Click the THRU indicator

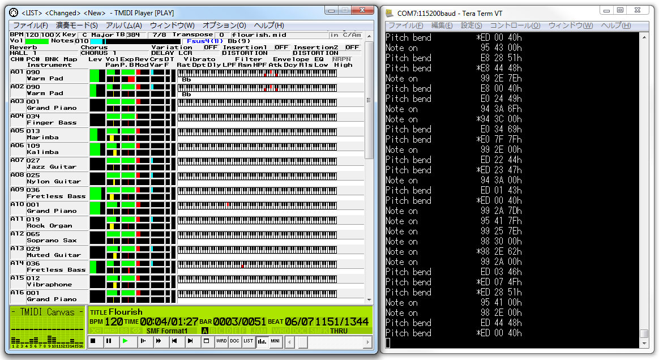point(339,331)
